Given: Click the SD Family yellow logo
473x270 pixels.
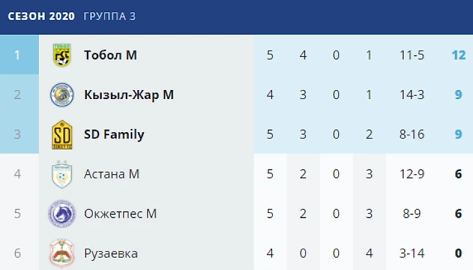Looking at the screenshot, I should 62,135.
